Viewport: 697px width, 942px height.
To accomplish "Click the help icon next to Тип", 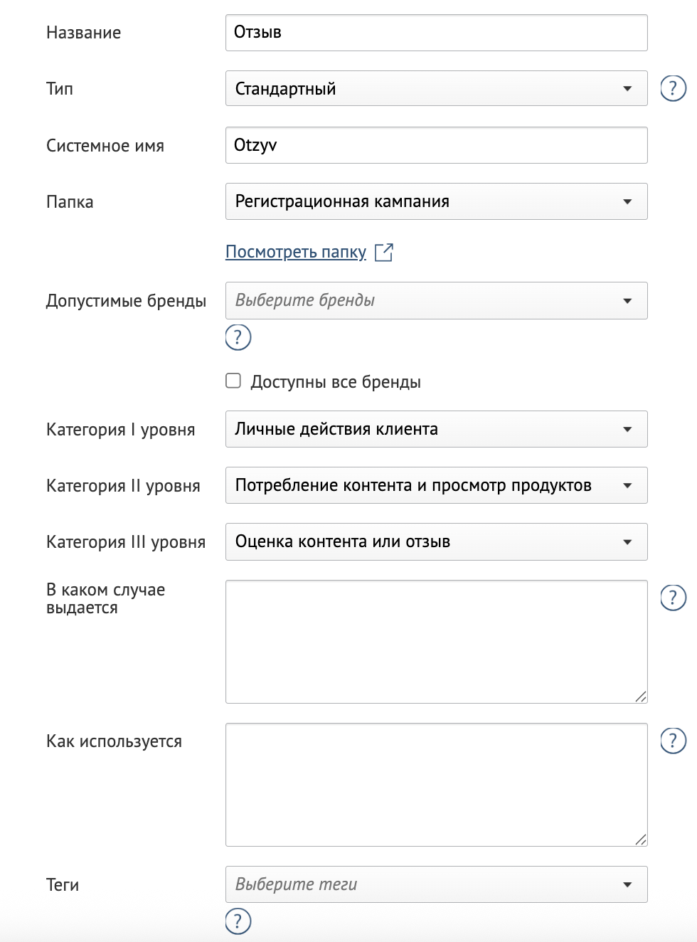I will point(673,88).
